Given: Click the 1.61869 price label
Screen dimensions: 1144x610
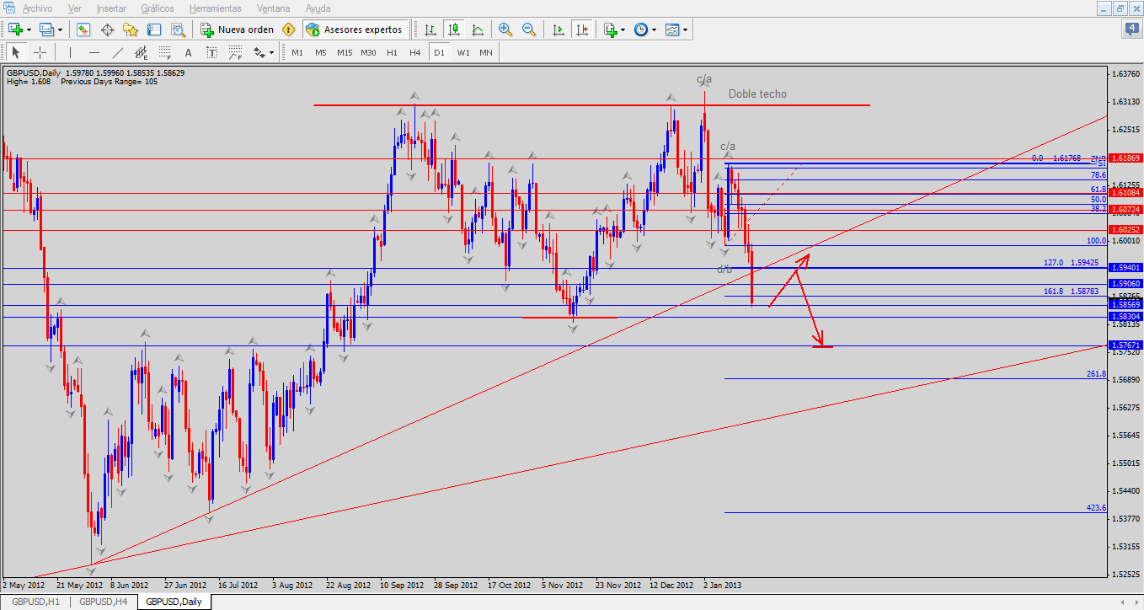Looking at the screenshot, I should [x=1125, y=158].
